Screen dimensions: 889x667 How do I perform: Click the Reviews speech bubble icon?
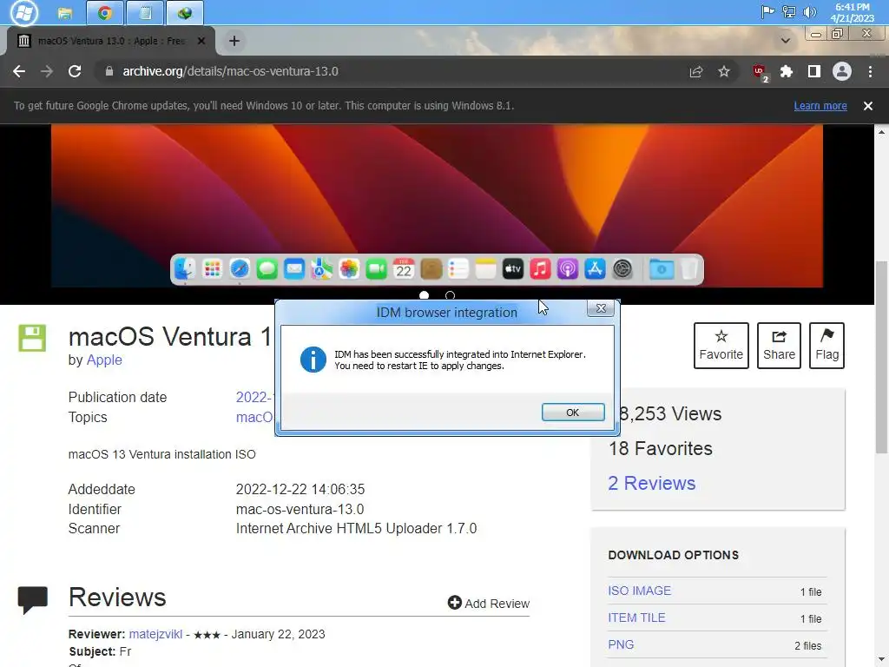[x=32, y=600]
